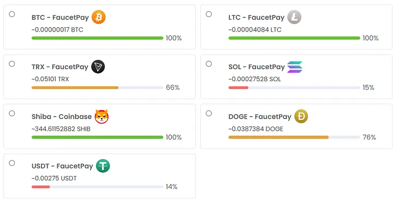Viewport: 393px width, 201px height.
Task: Choose the TRX - FaucetPay radio option
Action: 12,64
